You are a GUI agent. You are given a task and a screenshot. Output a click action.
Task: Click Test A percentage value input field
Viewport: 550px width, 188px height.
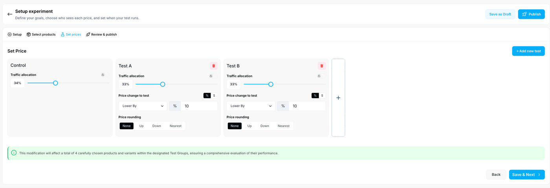pos(199,106)
